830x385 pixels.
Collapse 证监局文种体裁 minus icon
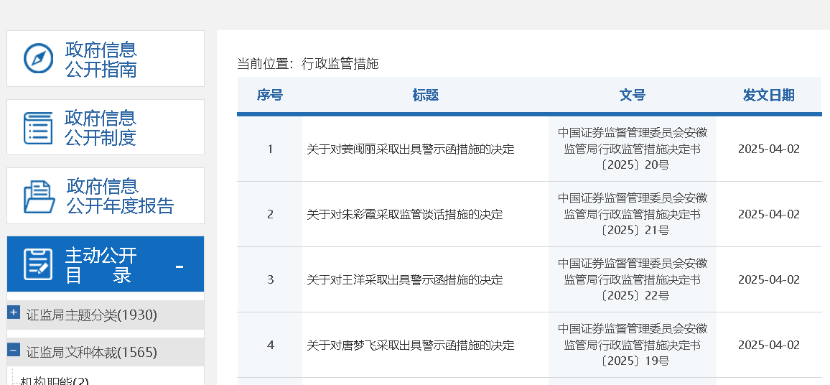(x=14, y=350)
